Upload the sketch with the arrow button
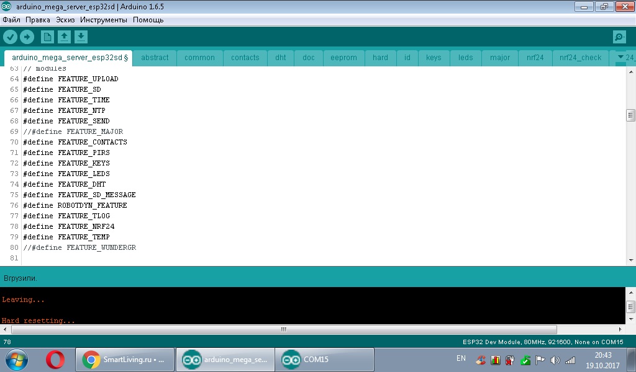Viewport: 636px width, 372px height. [27, 37]
